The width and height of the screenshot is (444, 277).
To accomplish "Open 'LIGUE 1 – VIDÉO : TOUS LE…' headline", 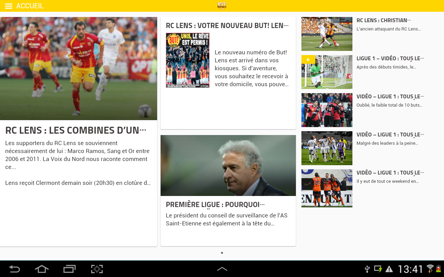I will coord(390,59).
